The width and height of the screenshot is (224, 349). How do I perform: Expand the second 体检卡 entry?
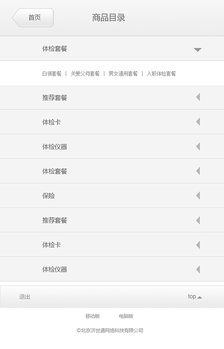pos(198,245)
